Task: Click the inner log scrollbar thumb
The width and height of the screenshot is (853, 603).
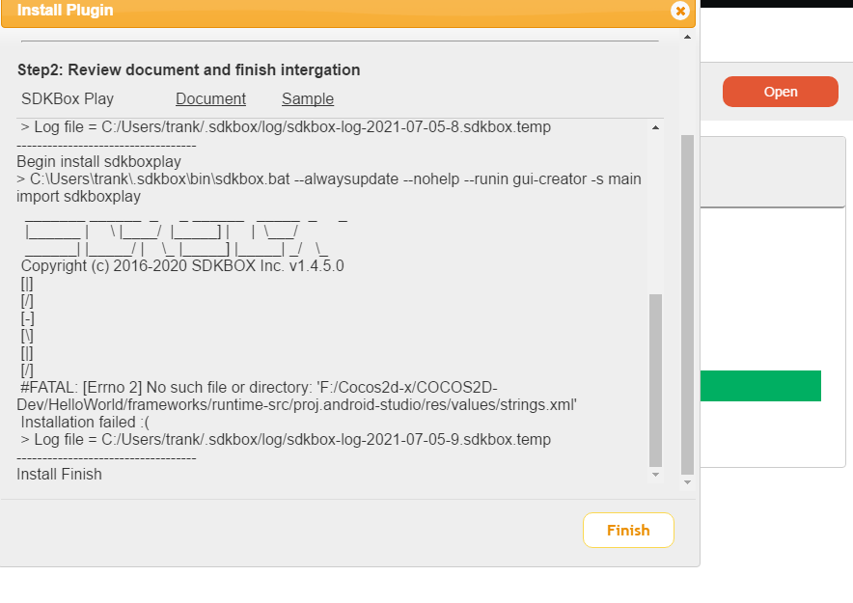Action: [x=655, y=380]
